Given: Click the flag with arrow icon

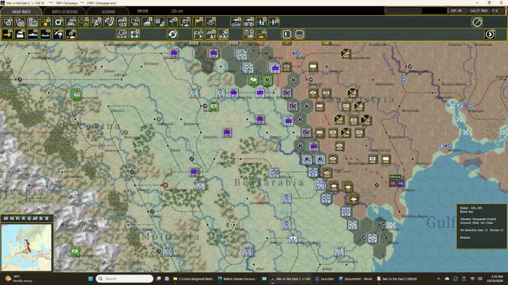Looking at the screenshot, I should pyautogui.click(x=198, y=34).
